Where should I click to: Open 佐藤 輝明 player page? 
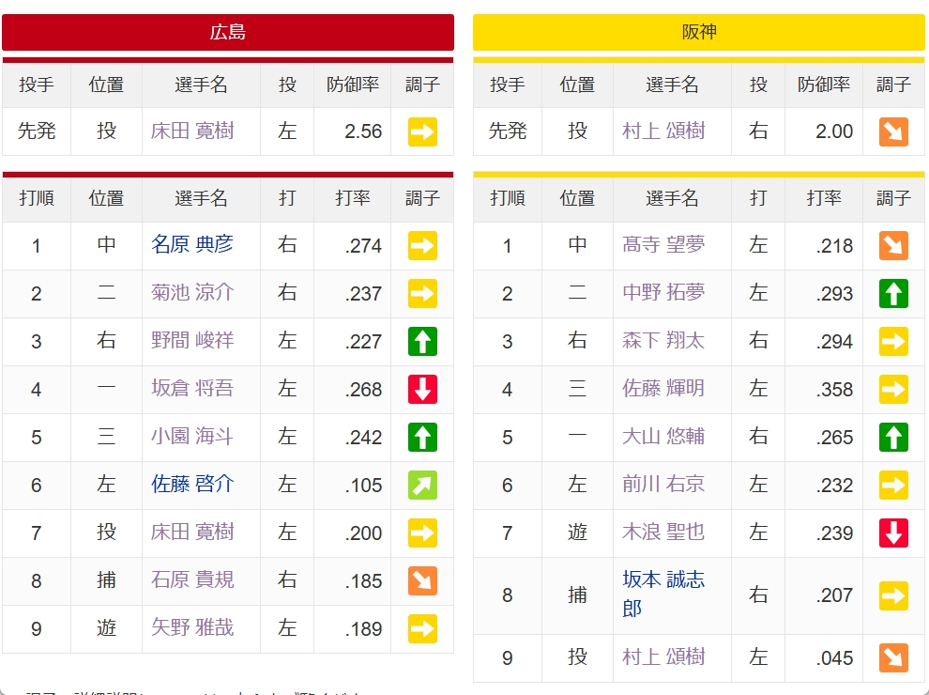pyautogui.click(x=663, y=389)
